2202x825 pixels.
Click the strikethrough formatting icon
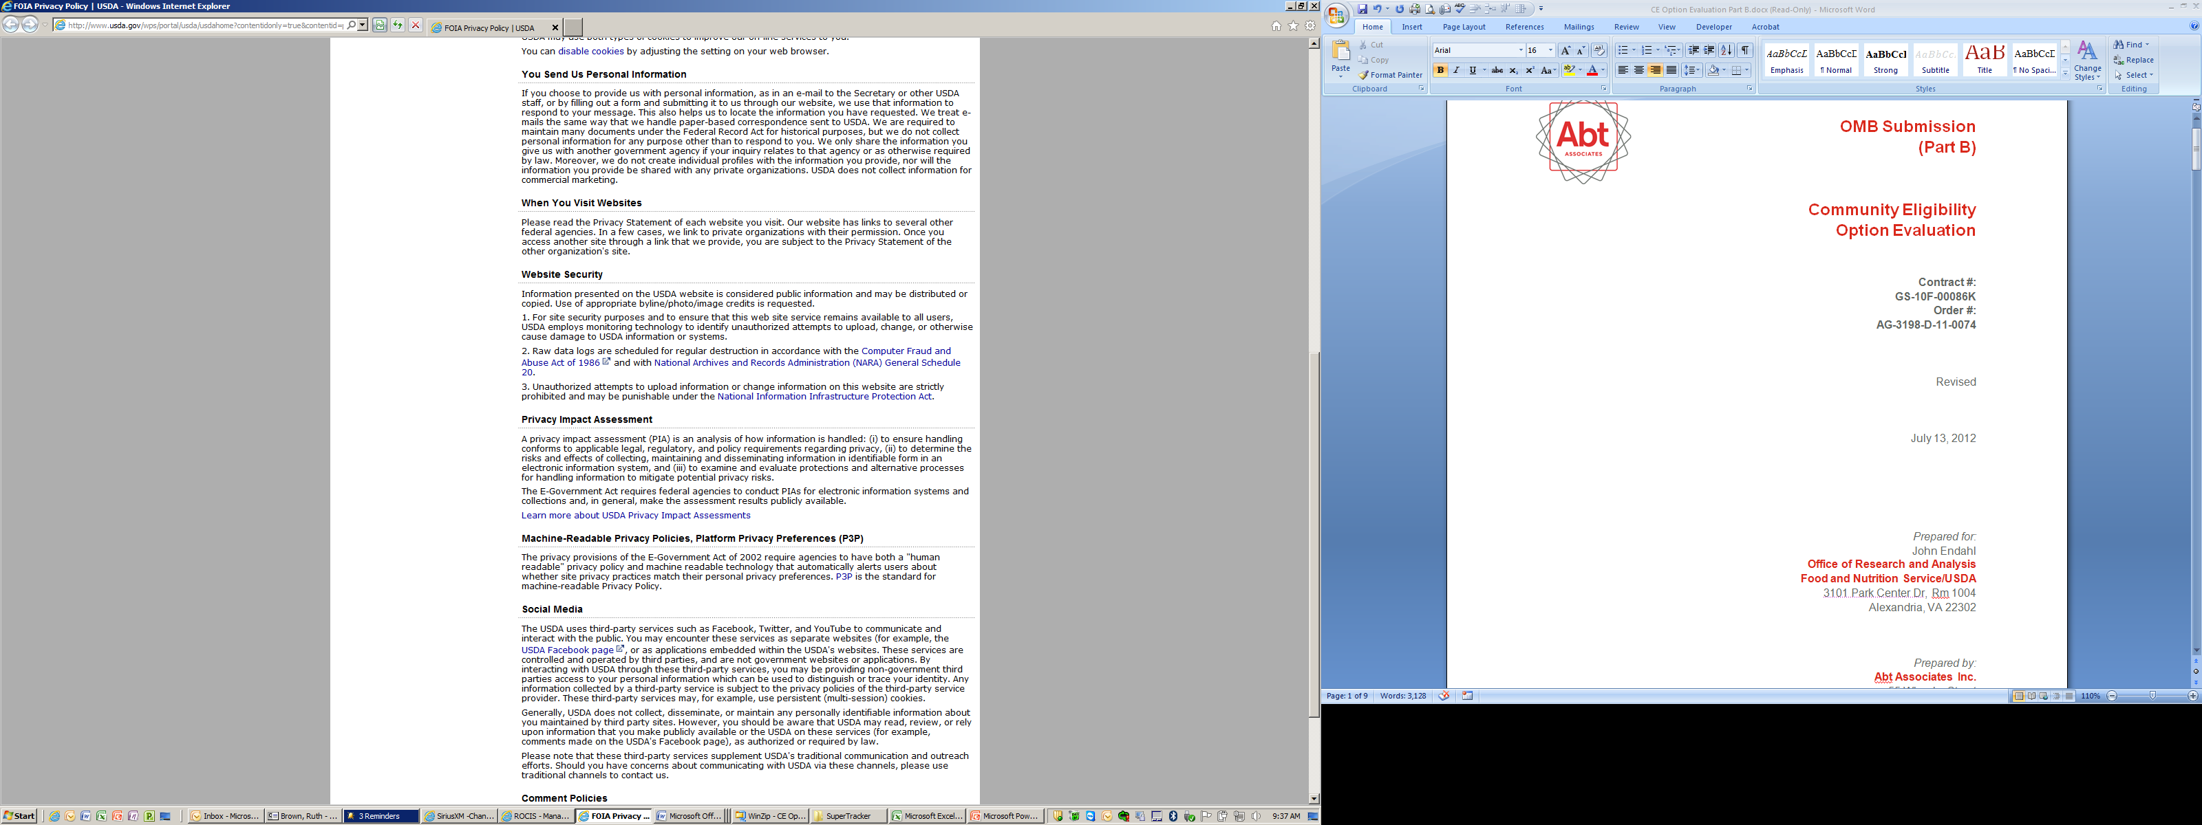(1497, 71)
